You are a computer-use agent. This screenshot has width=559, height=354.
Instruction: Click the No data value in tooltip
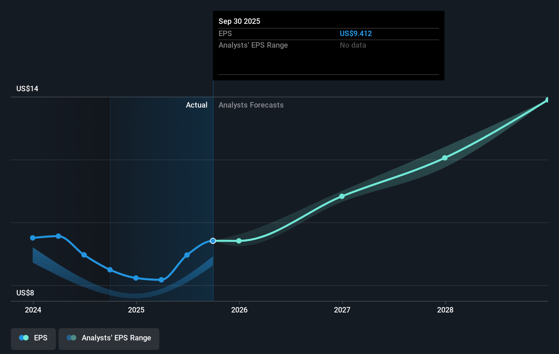click(353, 45)
